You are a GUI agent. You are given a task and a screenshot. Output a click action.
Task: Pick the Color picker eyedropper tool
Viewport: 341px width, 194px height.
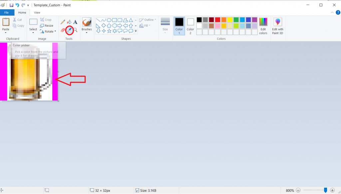69,30
